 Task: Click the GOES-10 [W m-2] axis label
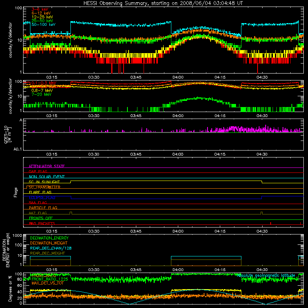[x=7, y=134]
